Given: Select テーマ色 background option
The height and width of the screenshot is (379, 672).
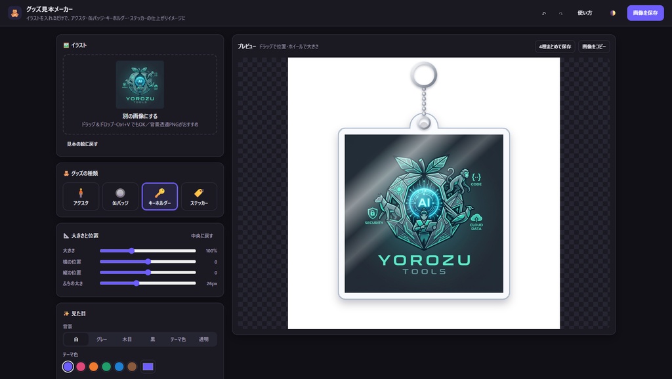Looking at the screenshot, I should 178,339.
